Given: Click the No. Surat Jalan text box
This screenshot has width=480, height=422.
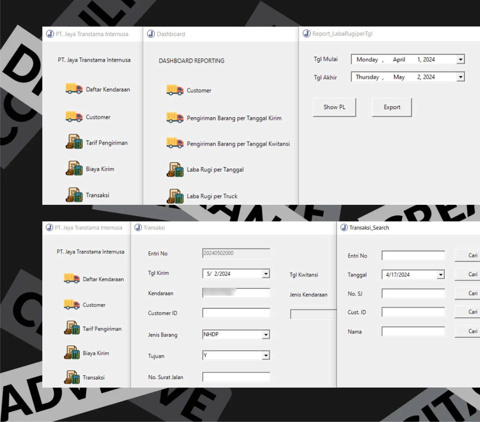Looking at the screenshot, I should tap(236, 377).
